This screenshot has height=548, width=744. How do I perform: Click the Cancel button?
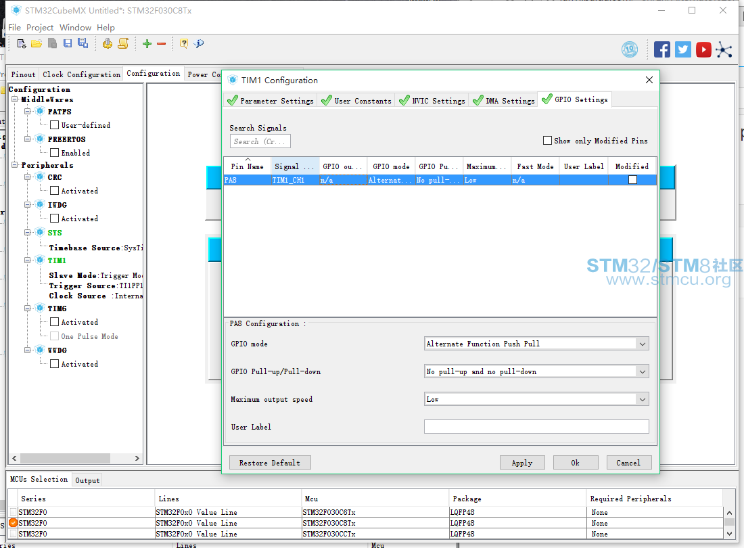point(629,463)
